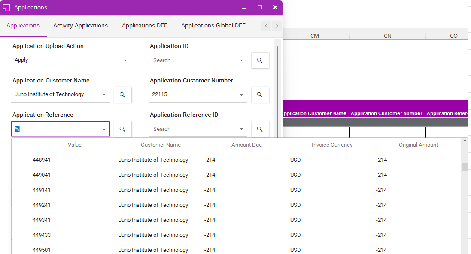Click the Customer Name column header
The height and width of the screenshot is (254, 471).
(161, 145)
